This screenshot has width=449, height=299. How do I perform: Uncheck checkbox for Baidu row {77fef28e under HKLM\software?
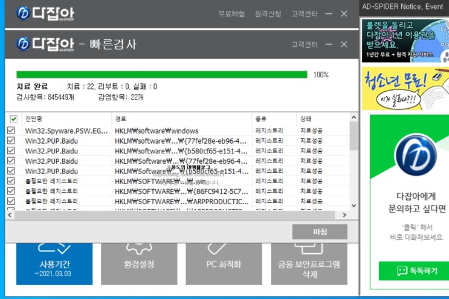(x=11, y=141)
